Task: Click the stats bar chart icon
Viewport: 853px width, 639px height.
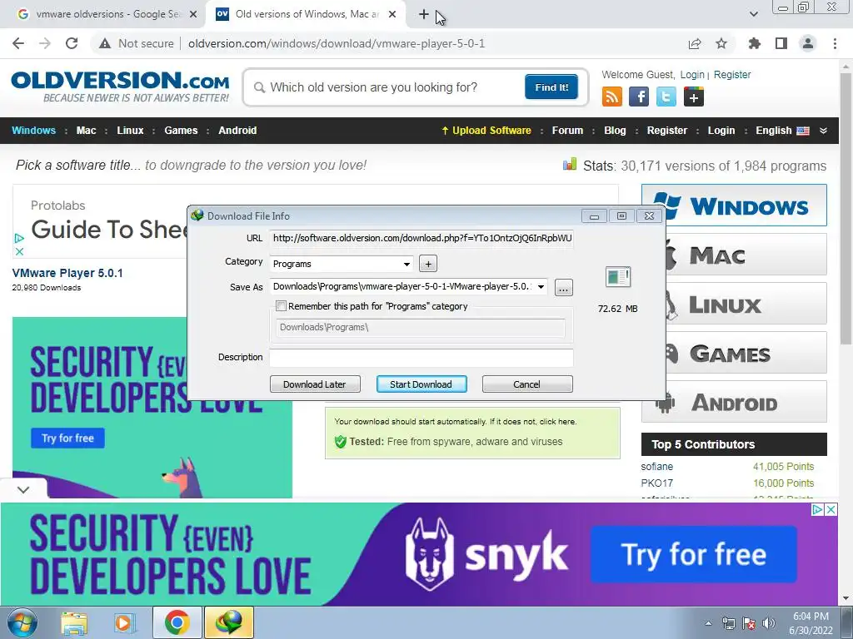Action: coord(570,164)
